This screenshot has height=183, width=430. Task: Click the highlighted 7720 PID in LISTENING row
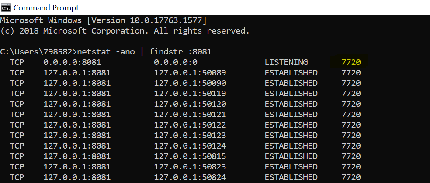tap(351, 62)
